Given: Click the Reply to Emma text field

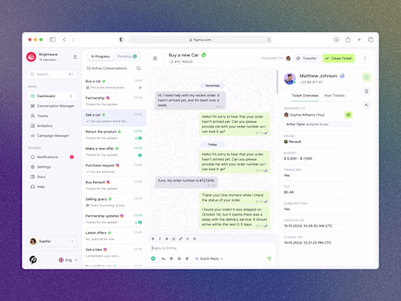Looking at the screenshot, I should click(213, 248).
